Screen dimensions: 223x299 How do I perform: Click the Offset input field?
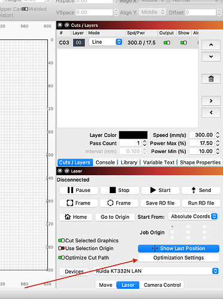[201, 13]
